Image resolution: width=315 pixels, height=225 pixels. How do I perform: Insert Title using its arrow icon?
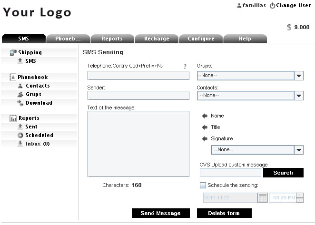coord(205,127)
